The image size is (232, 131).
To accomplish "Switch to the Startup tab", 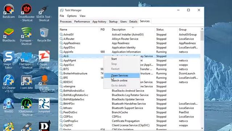I will (113, 21).
